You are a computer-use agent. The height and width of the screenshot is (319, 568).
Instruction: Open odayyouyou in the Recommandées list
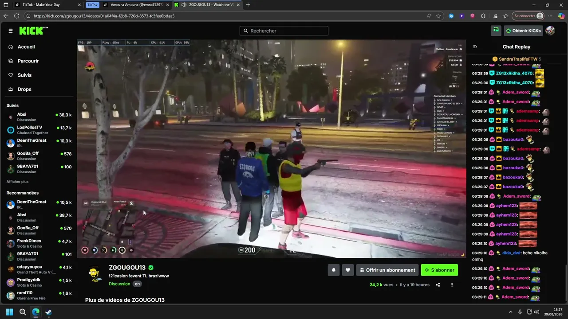[39, 269]
